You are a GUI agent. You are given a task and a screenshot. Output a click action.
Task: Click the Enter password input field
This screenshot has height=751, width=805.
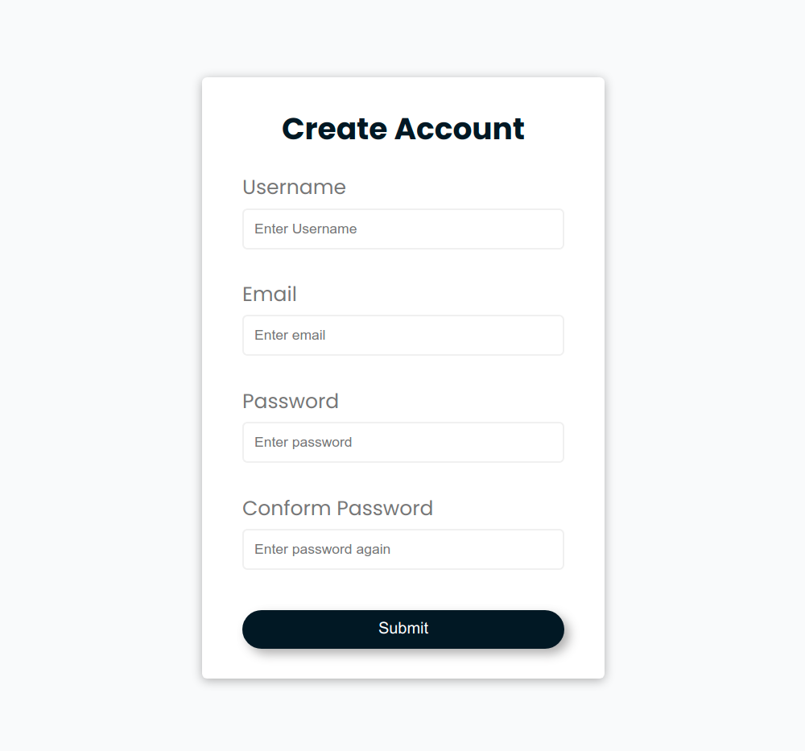[402, 442]
